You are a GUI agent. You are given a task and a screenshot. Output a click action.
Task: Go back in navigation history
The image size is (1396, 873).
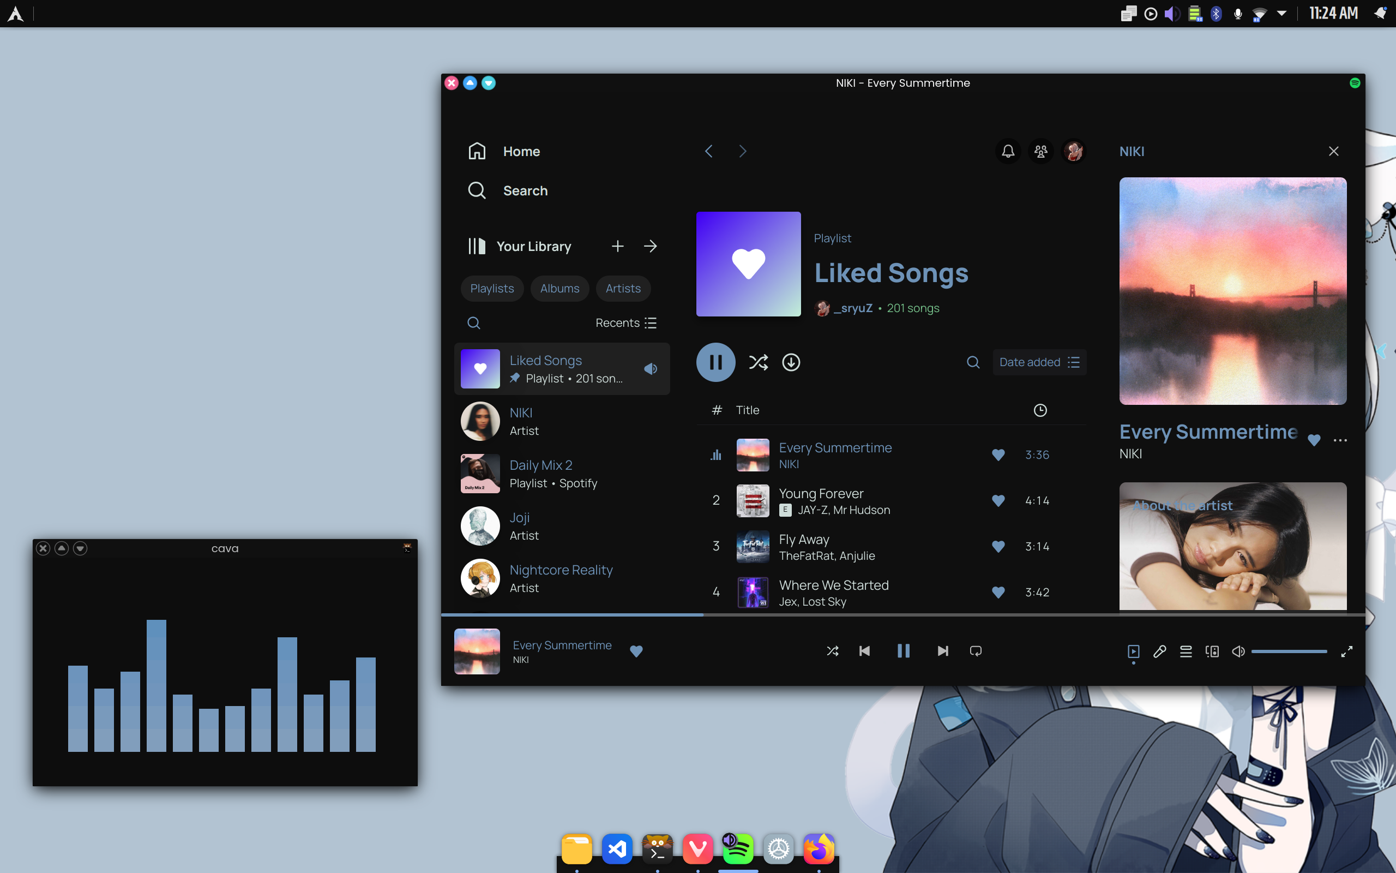point(709,151)
